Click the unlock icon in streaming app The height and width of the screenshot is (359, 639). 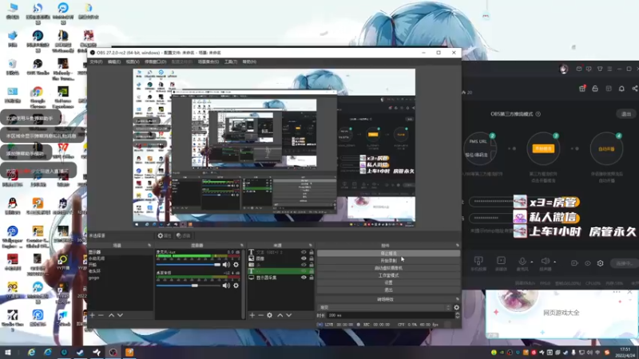pyautogui.click(x=595, y=89)
